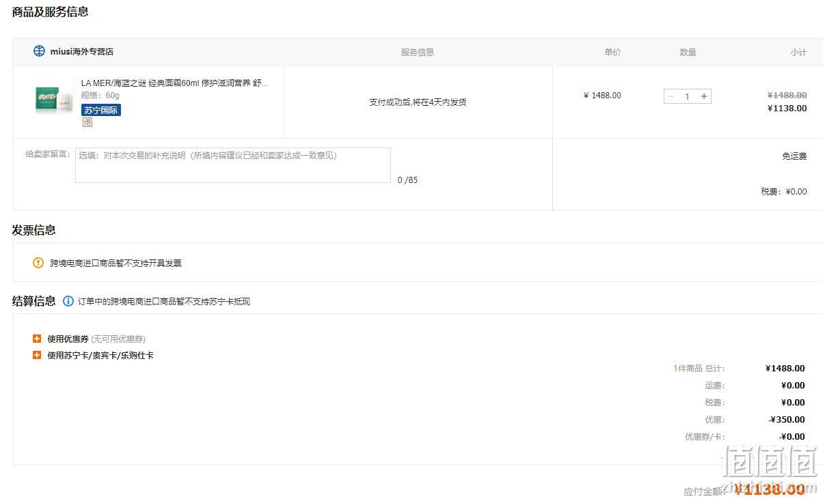Click the 小计 column header
The width and height of the screenshot is (823, 499).
point(798,53)
